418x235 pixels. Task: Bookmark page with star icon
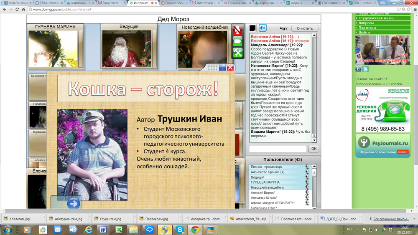click(x=409, y=9)
